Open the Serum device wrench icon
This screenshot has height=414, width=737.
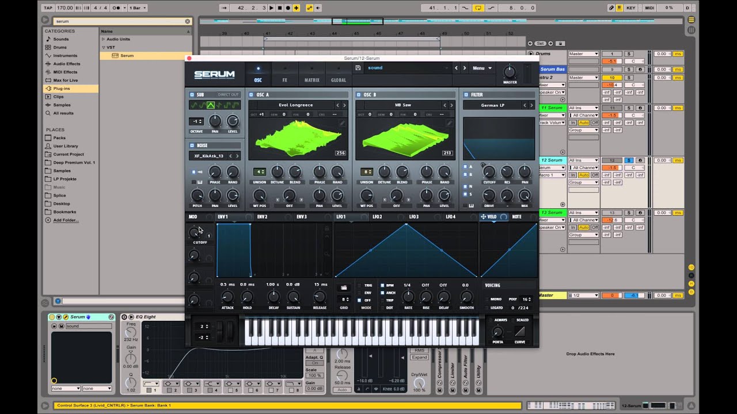pyautogui.click(x=66, y=317)
